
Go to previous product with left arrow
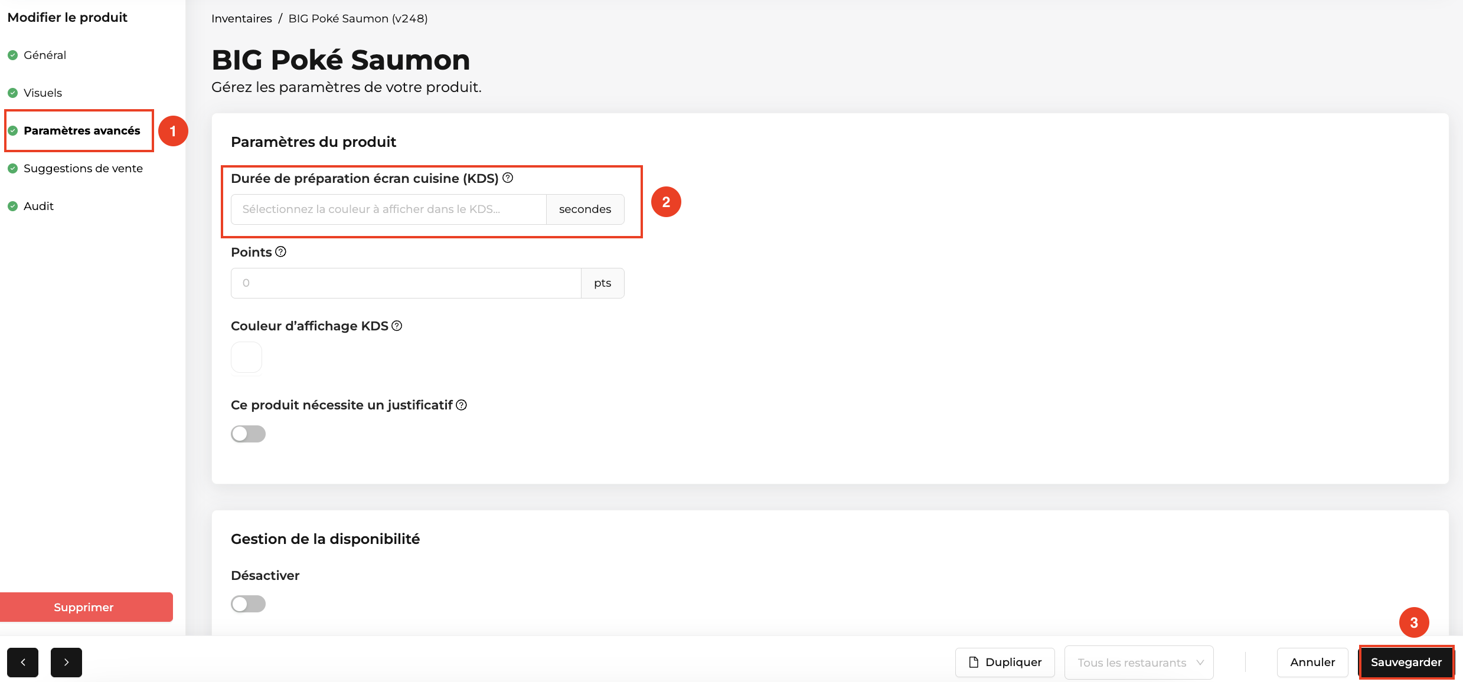click(23, 662)
